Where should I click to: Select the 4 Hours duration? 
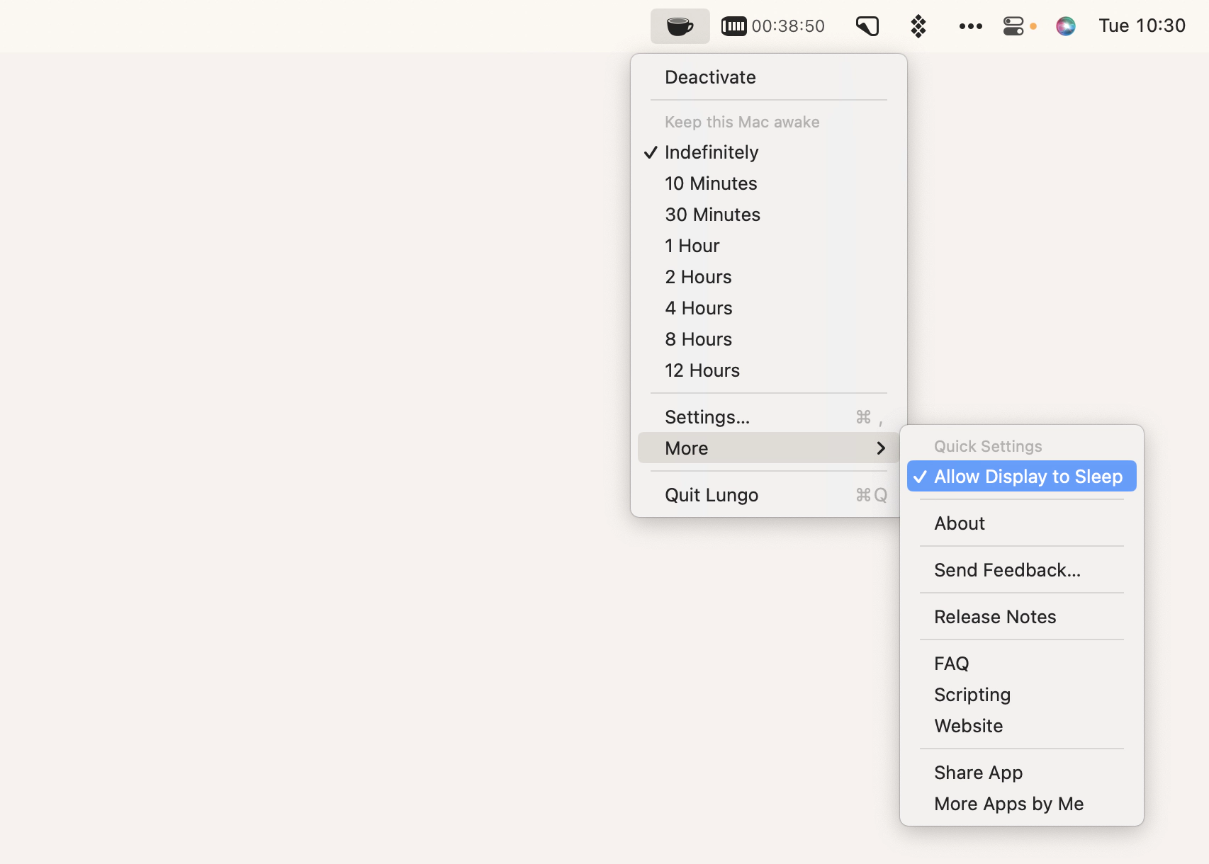(769, 308)
